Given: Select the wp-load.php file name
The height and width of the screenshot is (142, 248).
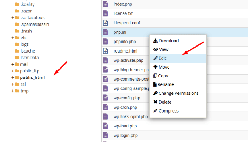Looking at the screenshot, I should pyautogui.click(x=125, y=126).
